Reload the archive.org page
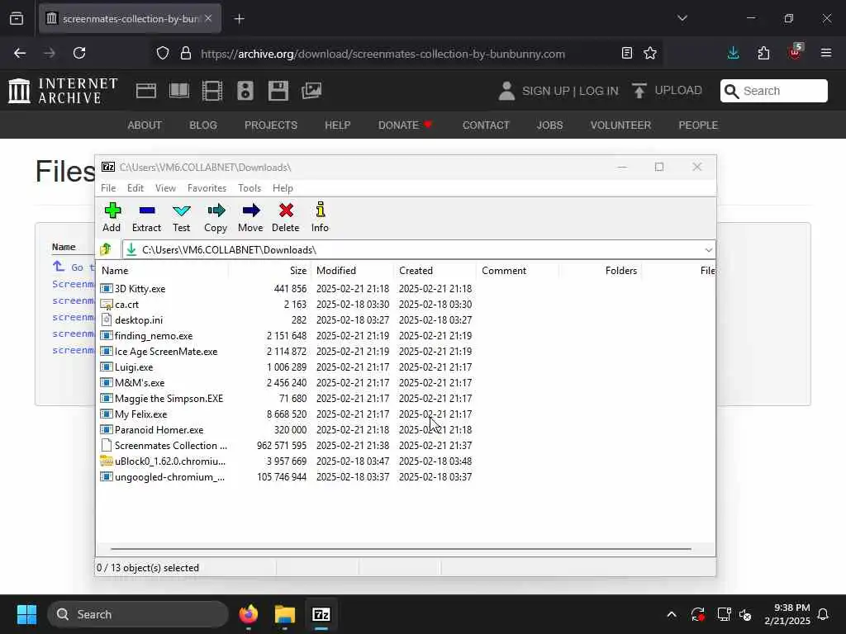 (x=79, y=53)
